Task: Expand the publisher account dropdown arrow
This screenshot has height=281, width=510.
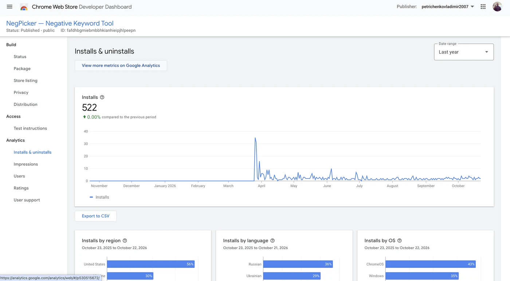Action: click(472, 7)
